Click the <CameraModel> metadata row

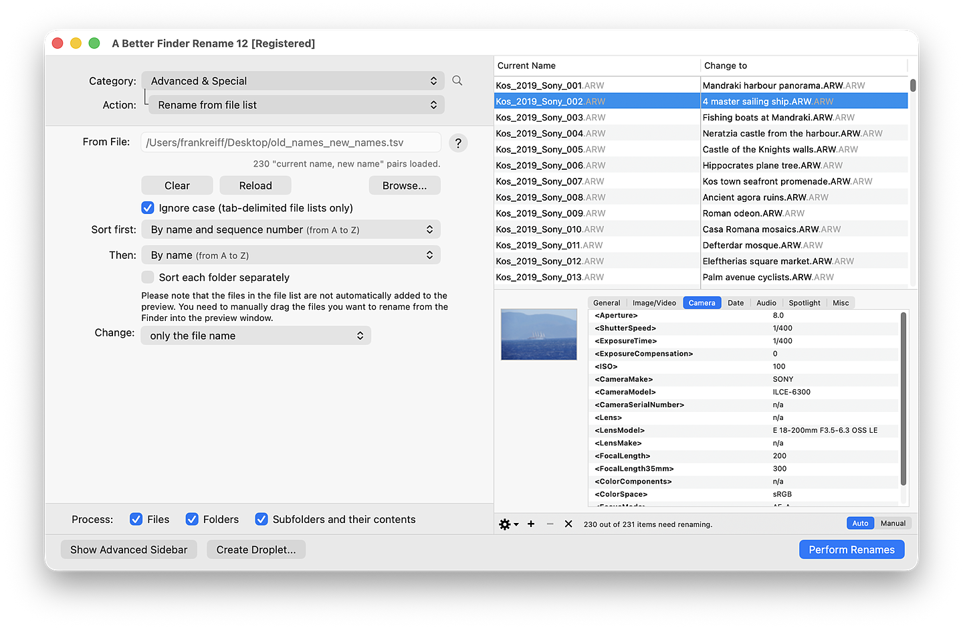click(x=744, y=392)
